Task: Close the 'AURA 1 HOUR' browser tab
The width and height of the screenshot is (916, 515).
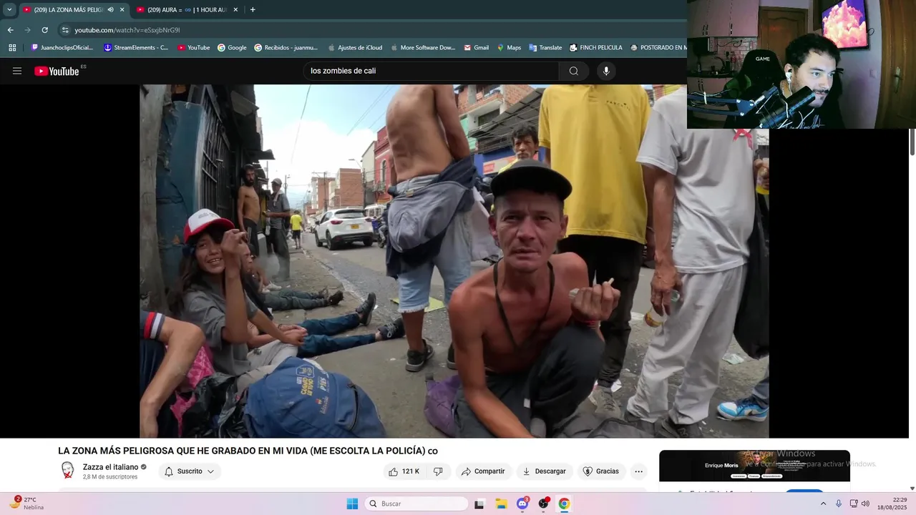Action: tap(235, 10)
